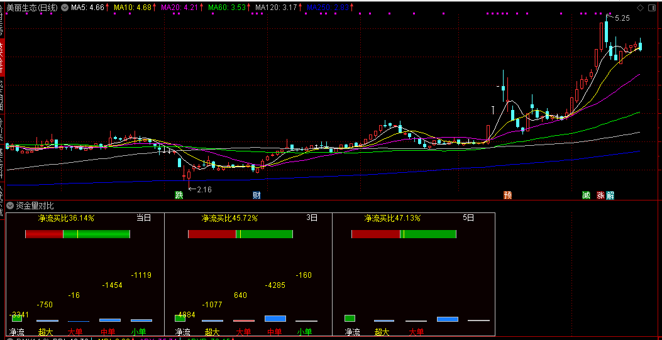Click the square icon at chart top right
Viewport: 662px width, 340px height.
(652, 8)
